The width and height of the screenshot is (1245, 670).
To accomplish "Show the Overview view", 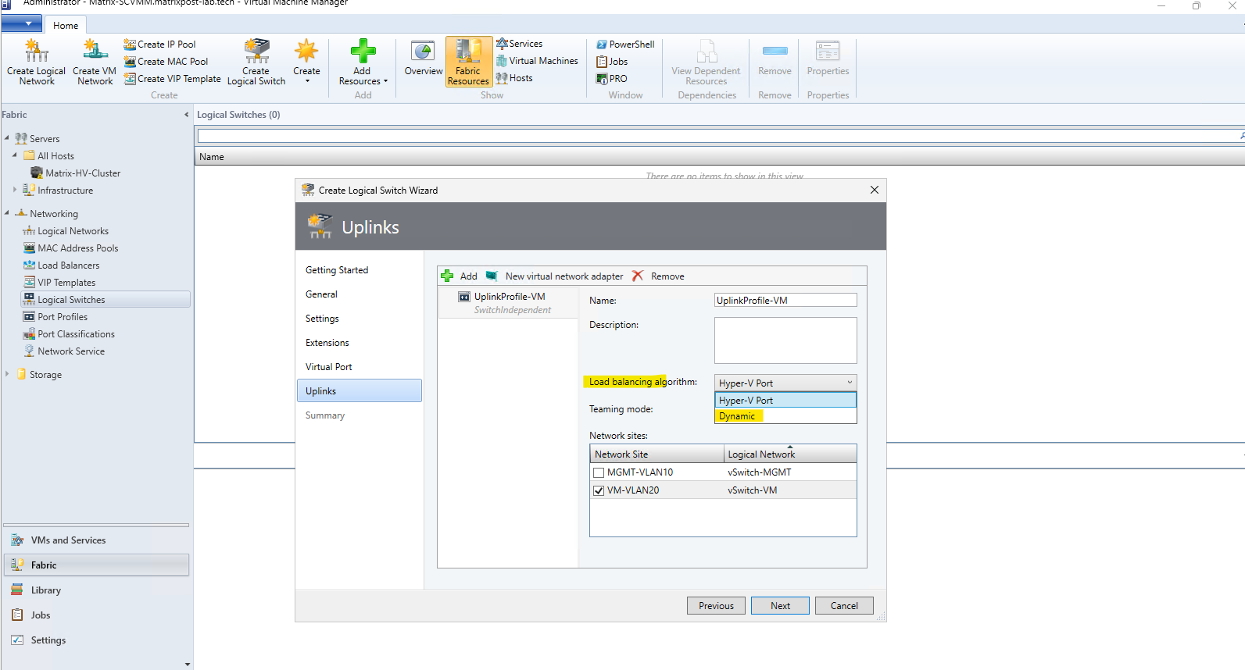I will click(423, 59).
